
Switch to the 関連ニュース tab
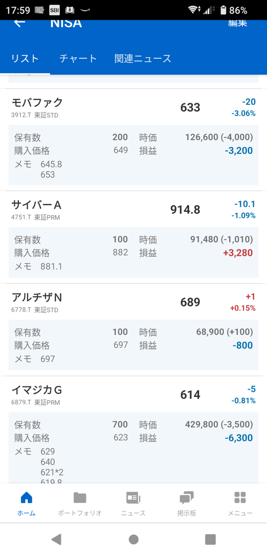tap(143, 58)
